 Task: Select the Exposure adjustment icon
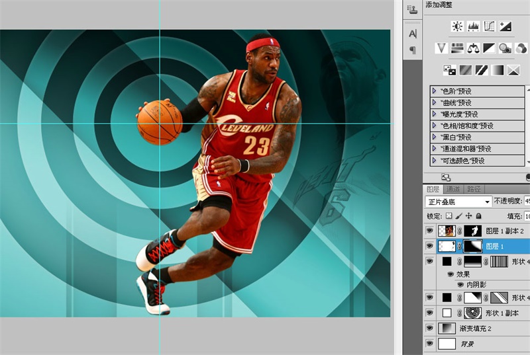505,26
